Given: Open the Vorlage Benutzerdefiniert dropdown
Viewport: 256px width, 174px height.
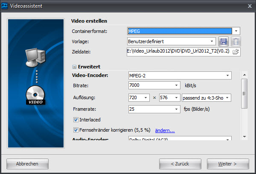Looking at the screenshot, I should [212, 41].
